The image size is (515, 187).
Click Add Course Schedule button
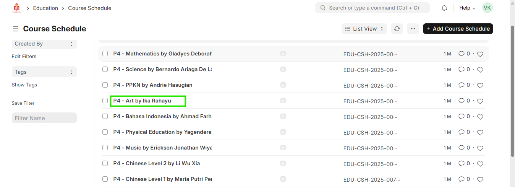458,29
